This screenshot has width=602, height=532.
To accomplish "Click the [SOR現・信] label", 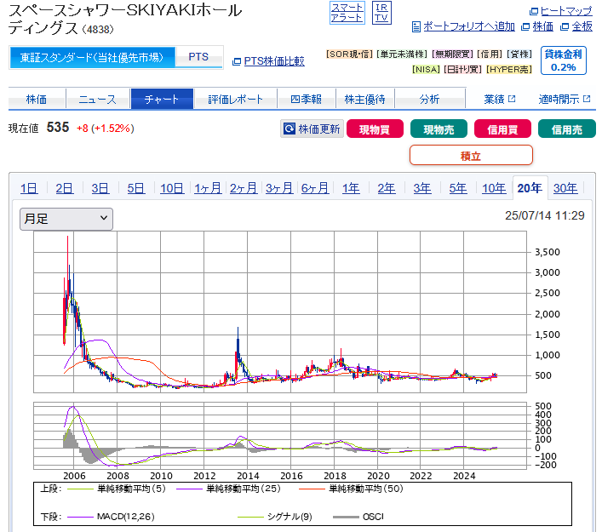I will 349,54.
